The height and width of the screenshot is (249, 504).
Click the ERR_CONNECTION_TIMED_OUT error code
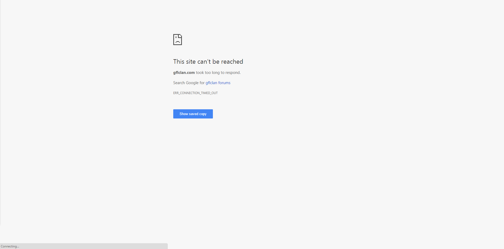195,93
